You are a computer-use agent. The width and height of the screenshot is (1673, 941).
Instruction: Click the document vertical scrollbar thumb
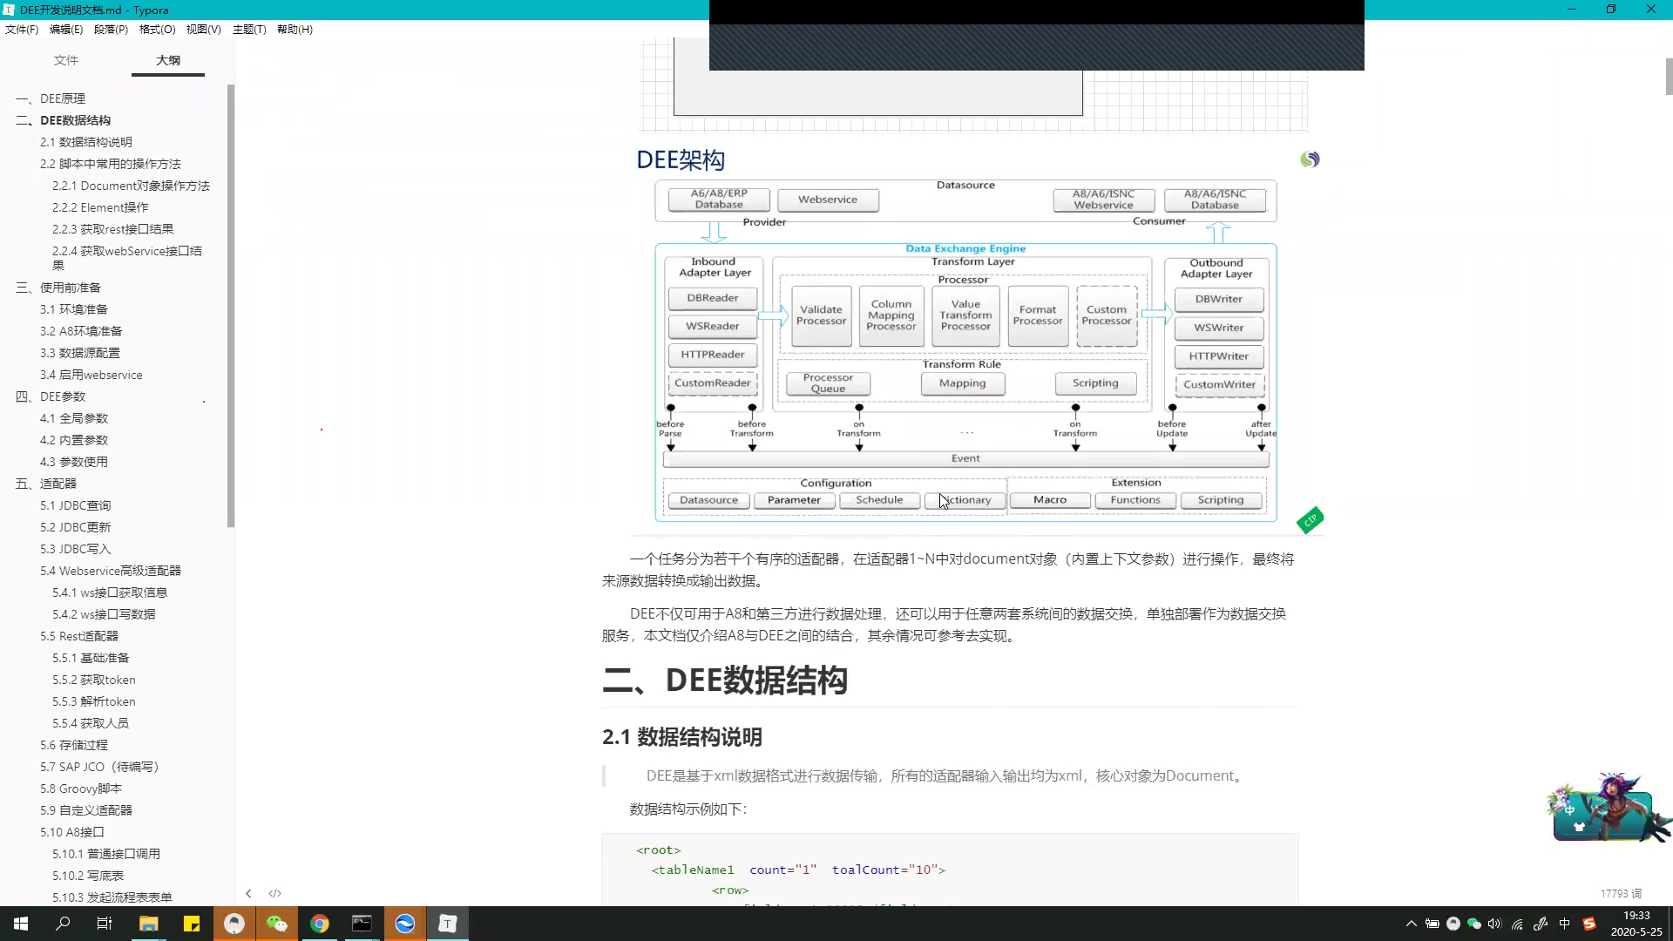click(x=1669, y=77)
